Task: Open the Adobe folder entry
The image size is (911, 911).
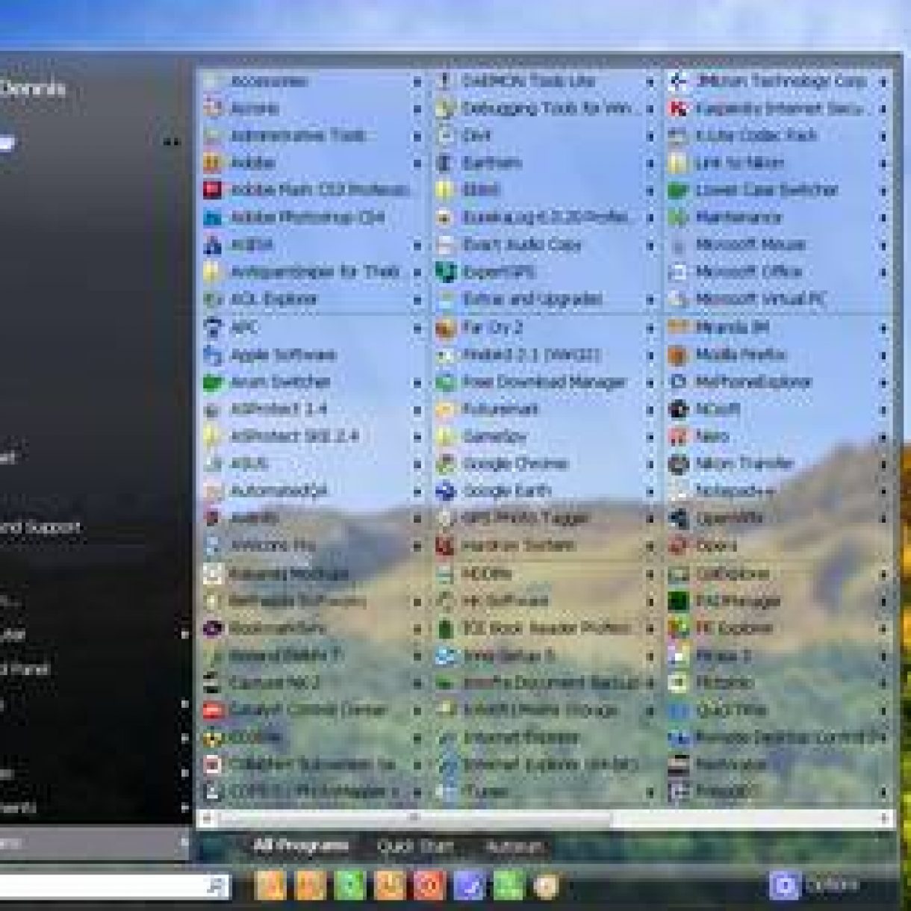Action: (x=311, y=163)
